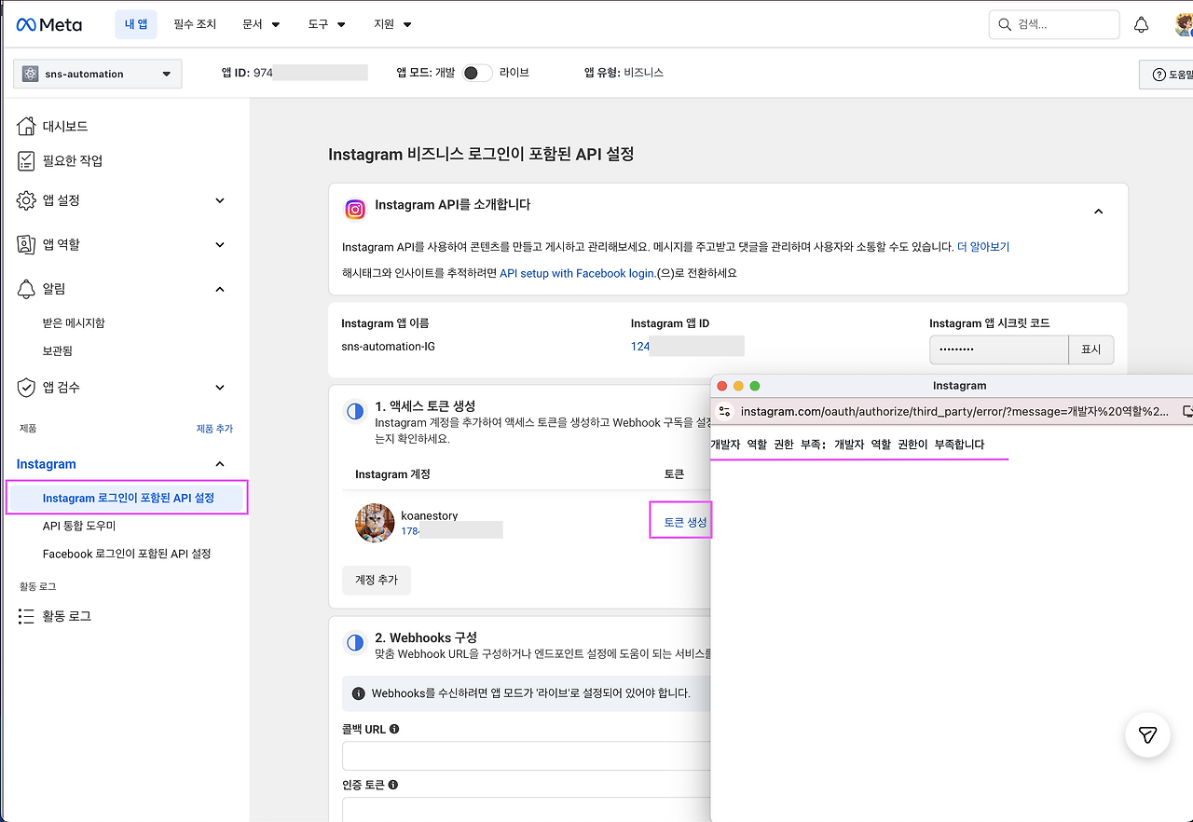Select the 내 앱 tab
This screenshot has width=1193, height=822.
click(136, 24)
